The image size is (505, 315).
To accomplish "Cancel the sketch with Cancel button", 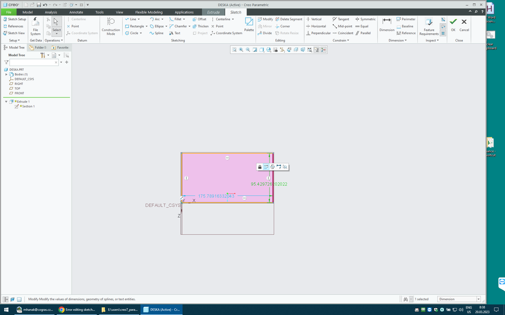I will (x=464, y=23).
